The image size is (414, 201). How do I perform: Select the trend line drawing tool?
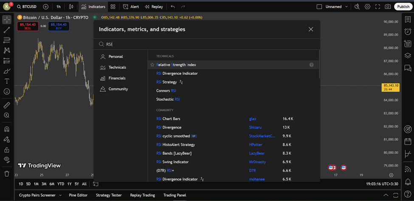[7, 30]
